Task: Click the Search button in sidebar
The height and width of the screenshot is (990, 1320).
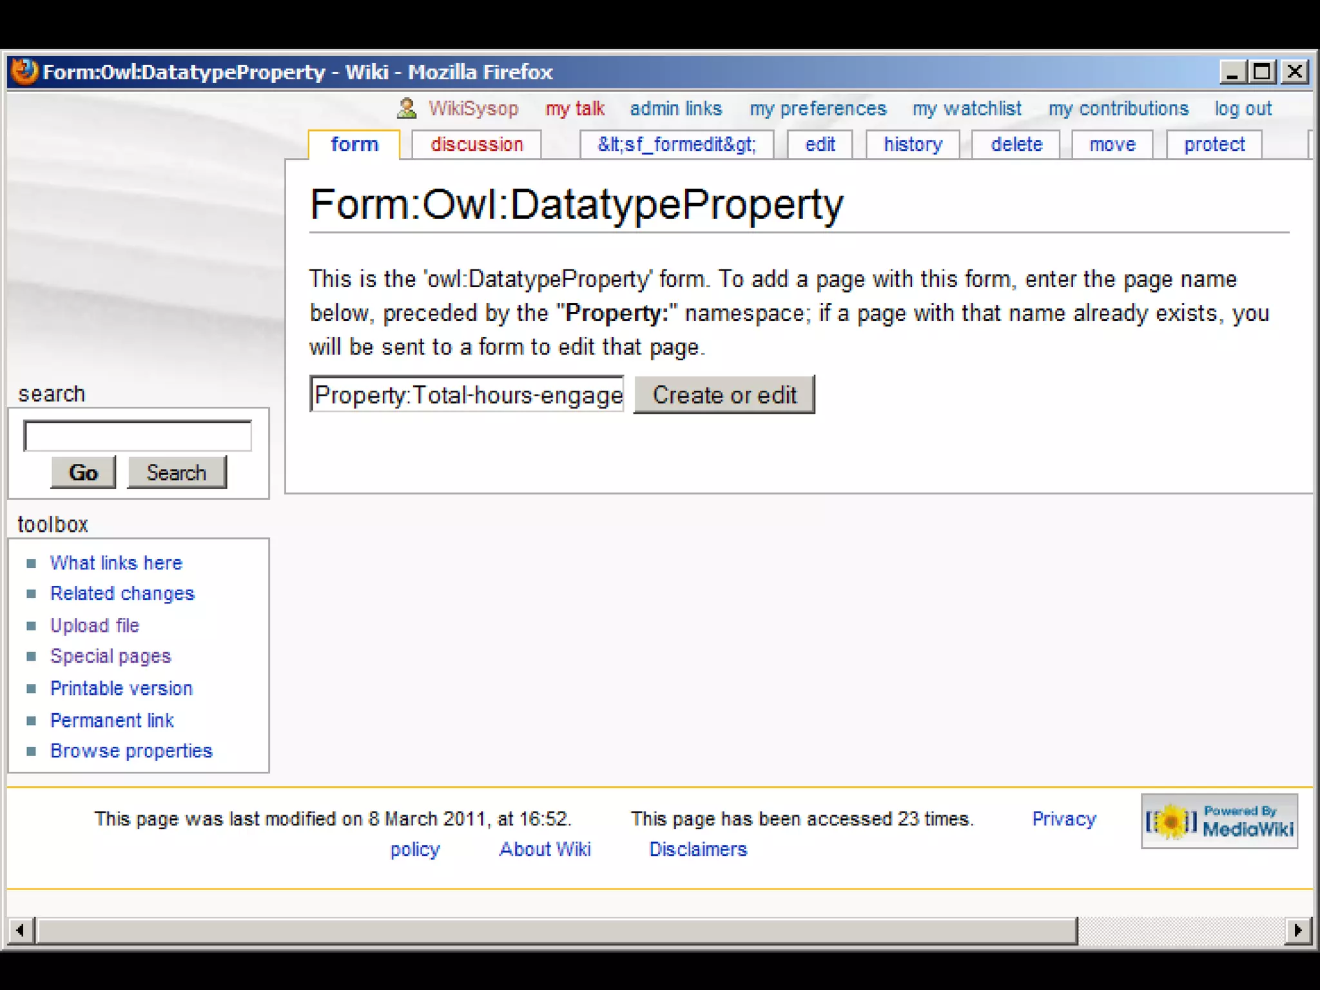Action: pyautogui.click(x=177, y=472)
